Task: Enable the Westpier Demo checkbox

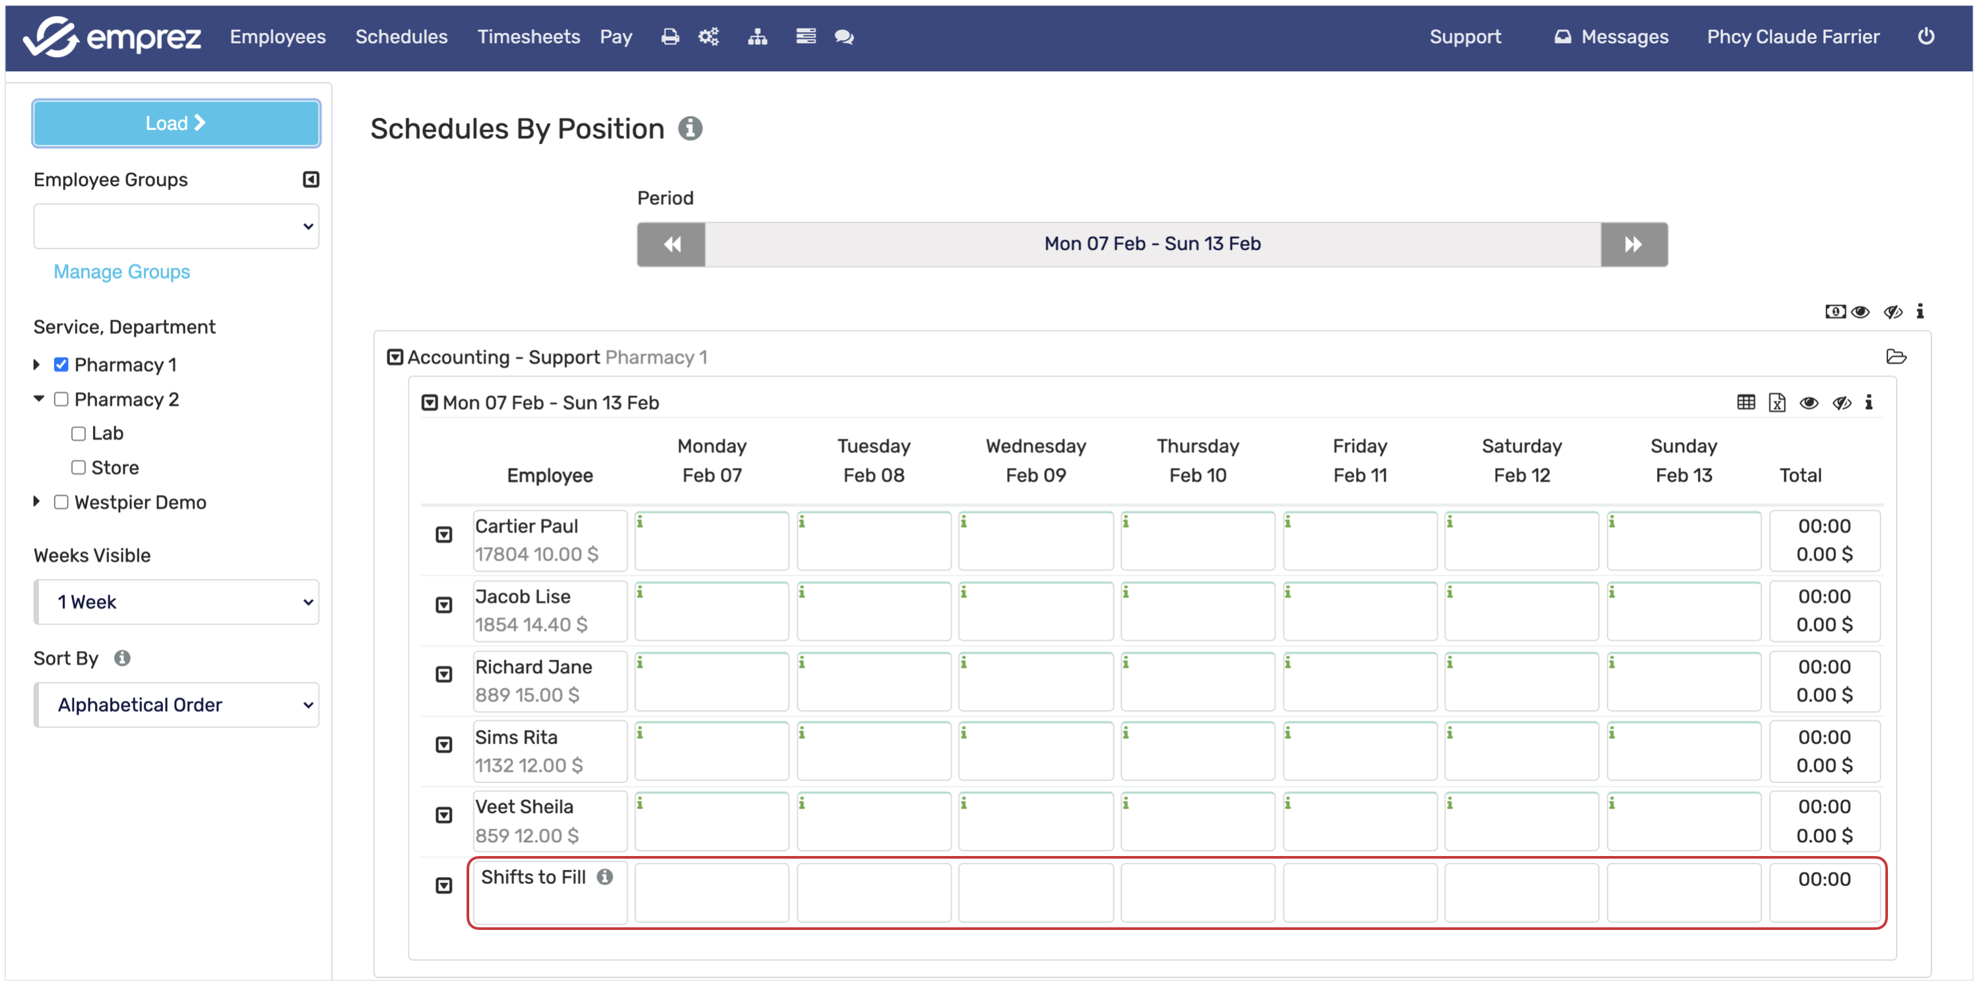Action: 61,502
